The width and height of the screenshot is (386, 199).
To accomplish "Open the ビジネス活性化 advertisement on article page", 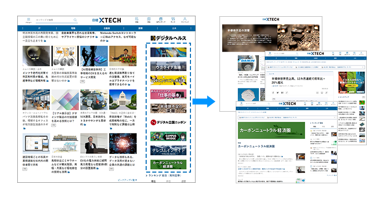I will pyautogui.click(x=351, y=83).
